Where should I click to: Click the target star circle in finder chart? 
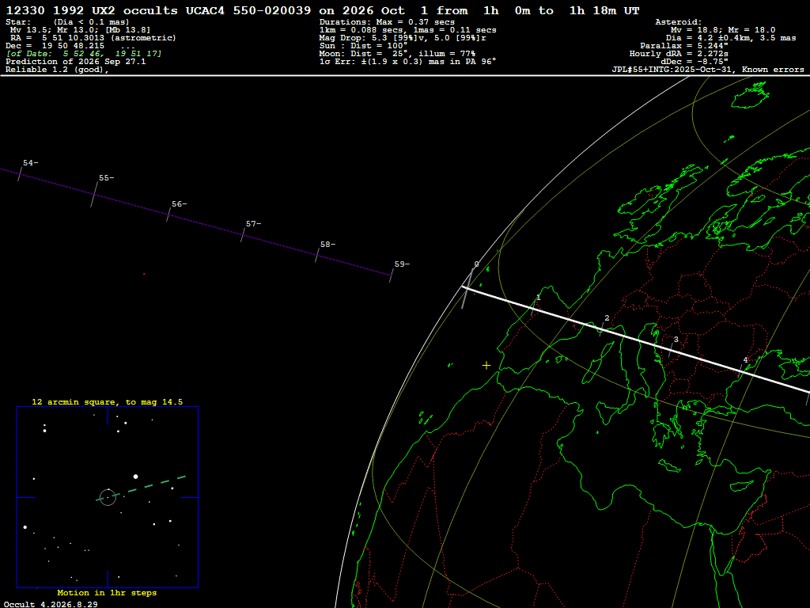pyautogui.click(x=108, y=497)
